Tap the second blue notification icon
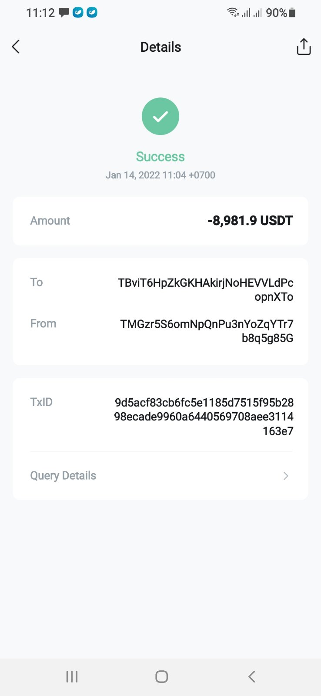321x696 pixels. (92, 13)
